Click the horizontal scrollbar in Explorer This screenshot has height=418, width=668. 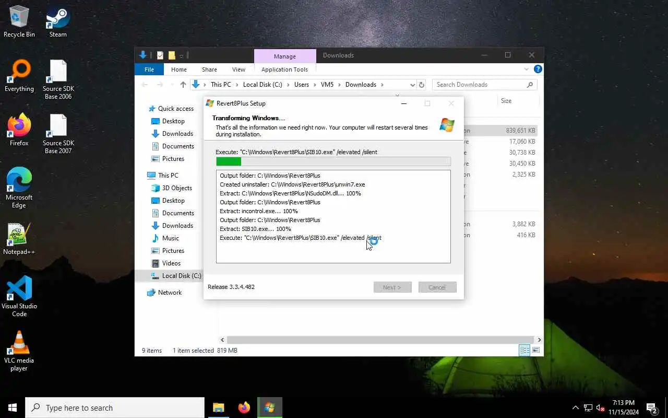(x=379, y=340)
